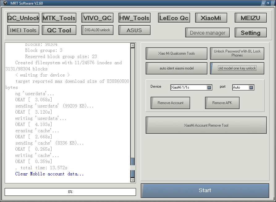Image resolution: width=276 pixels, height=202 pixels.
Task: Expand the Device model dropdown
Action: [x=209, y=88]
